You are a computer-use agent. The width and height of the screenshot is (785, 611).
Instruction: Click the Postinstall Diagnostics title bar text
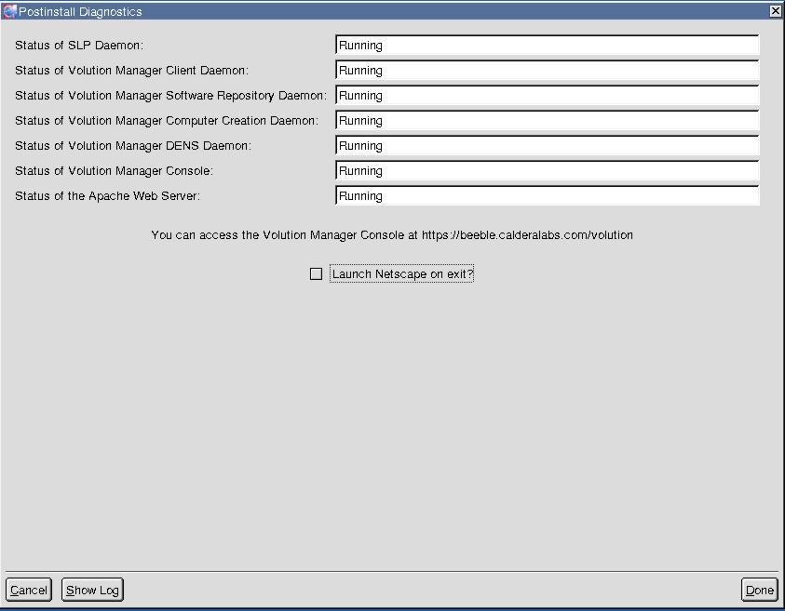[x=80, y=11]
